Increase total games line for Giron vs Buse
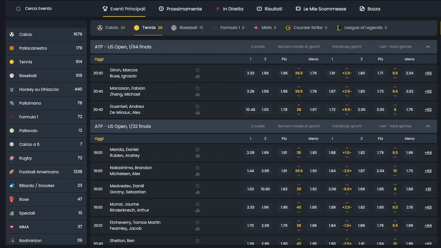This screenshot has width=441, height=248. pyautogui.click(x=299, y=69)
